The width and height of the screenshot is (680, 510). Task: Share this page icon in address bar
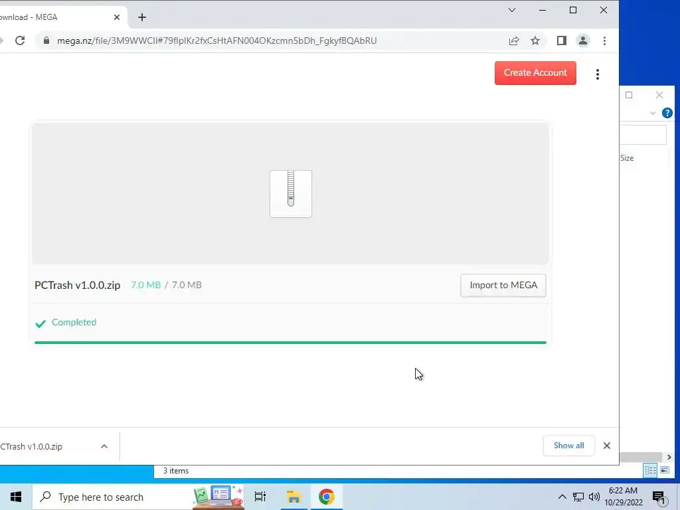(x=514, y=41)
